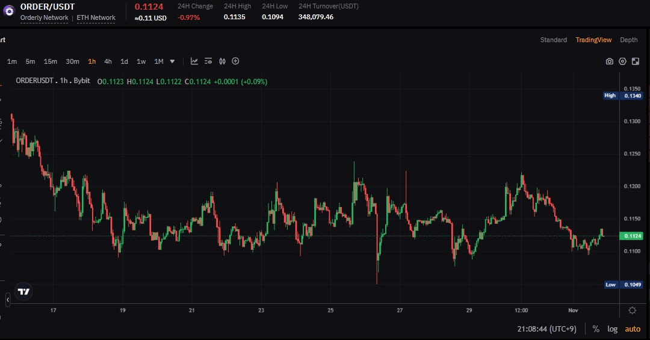650x340 pixels.
Task: Switch to the Depth chart tab
Action: tap(629, 40)
